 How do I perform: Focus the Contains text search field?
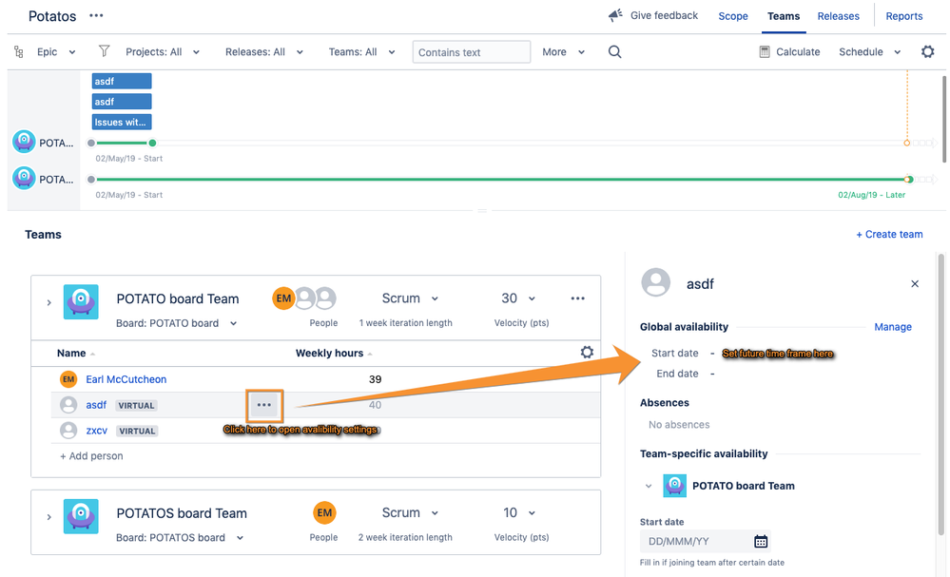tap(472, 52)
